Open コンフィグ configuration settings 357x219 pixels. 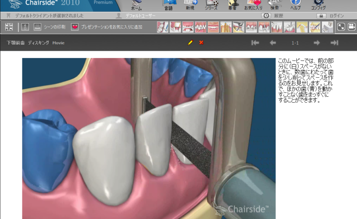click(318, 5)
